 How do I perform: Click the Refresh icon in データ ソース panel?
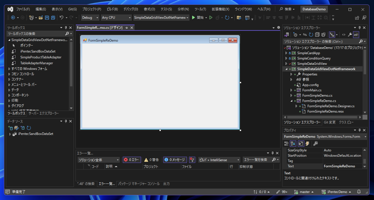pyautogui.click(x=29, y=128)
